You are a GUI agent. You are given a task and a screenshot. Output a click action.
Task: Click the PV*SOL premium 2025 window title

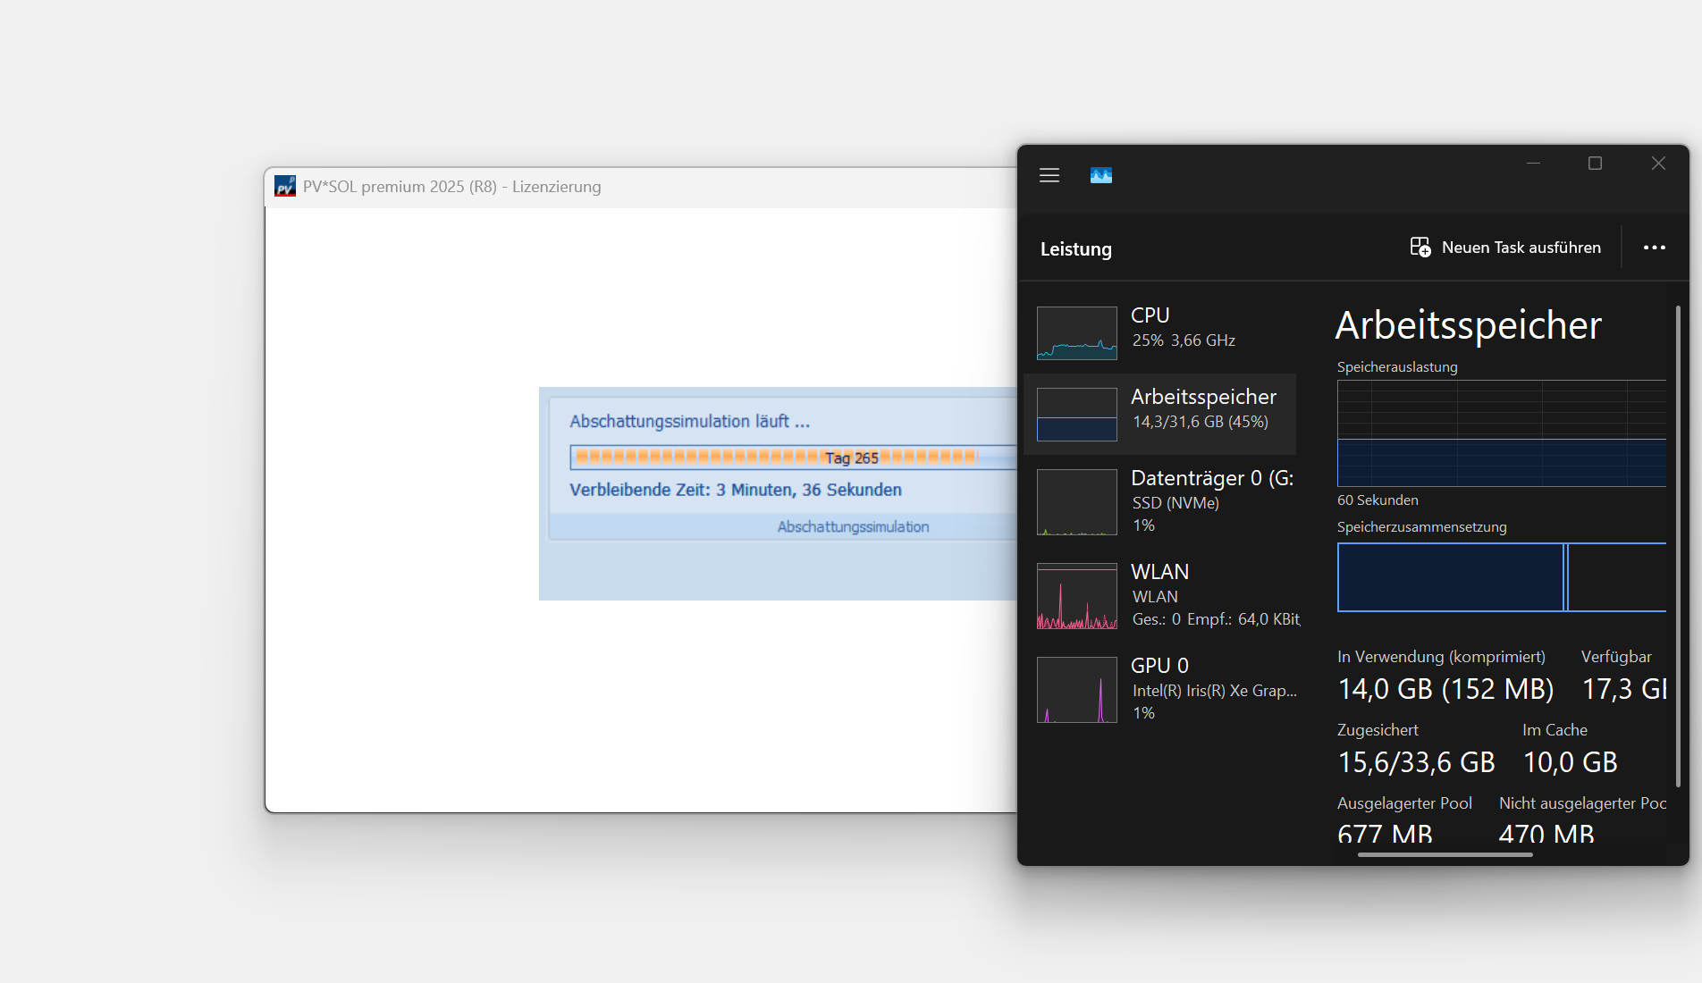pyautogui.click(x=451, y=187)
